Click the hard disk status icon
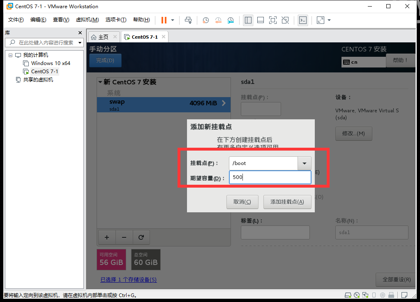Viewport: 420px width, 302px height. (x=348, y=295)
